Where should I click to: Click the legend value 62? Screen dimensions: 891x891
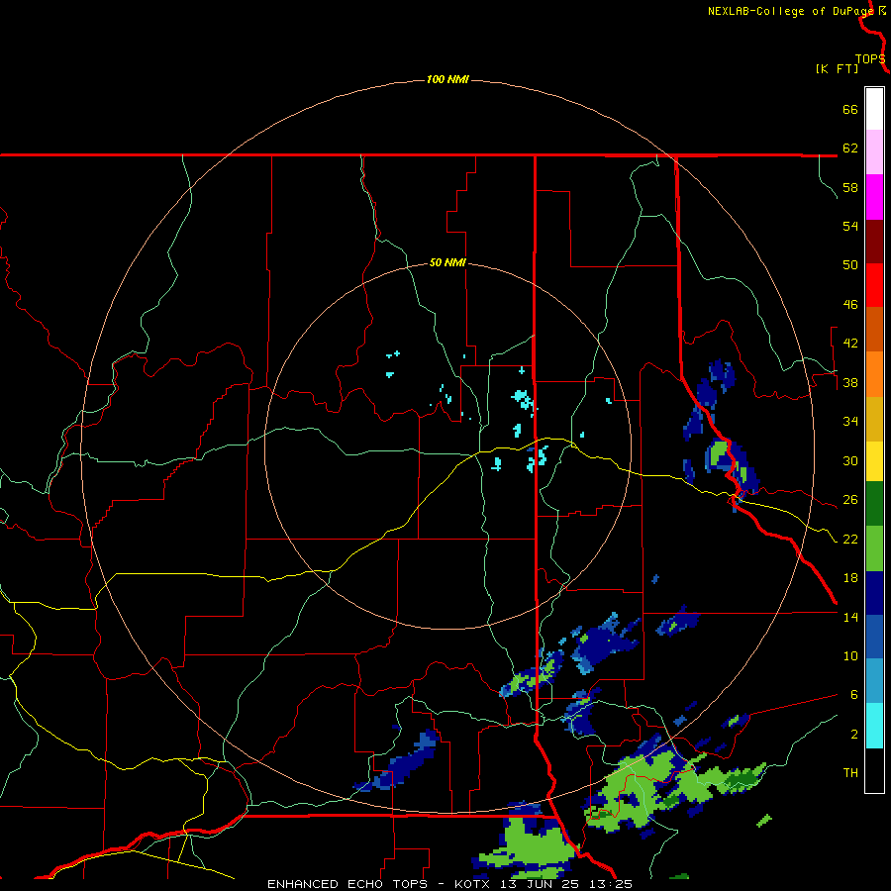(850, 148)
